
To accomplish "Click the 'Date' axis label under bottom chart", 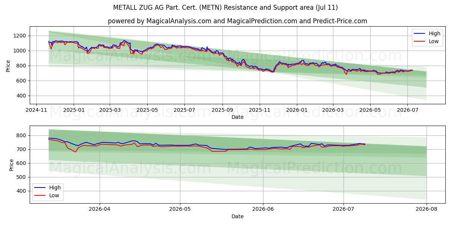I will 238,216.
